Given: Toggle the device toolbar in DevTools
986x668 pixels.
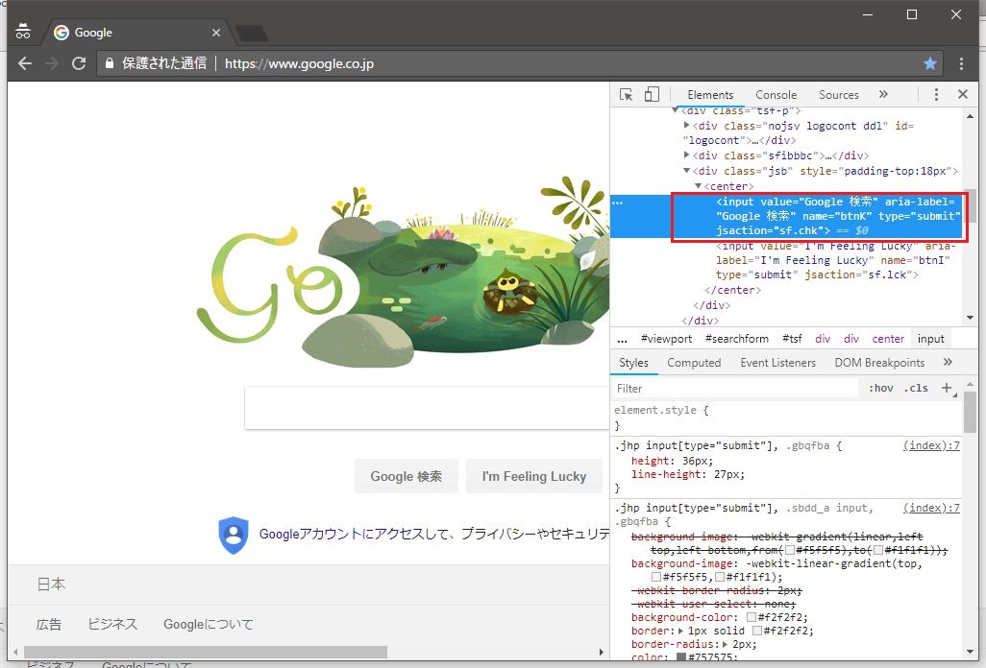Looking at the screenshot, I should point(652,95).
